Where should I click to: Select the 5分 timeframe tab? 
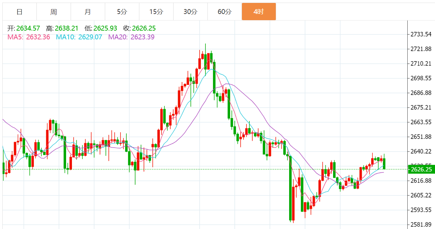tap(122, 12)
